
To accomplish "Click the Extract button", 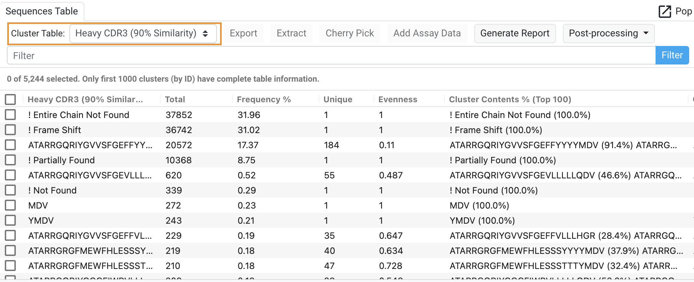I will [291, 33].
